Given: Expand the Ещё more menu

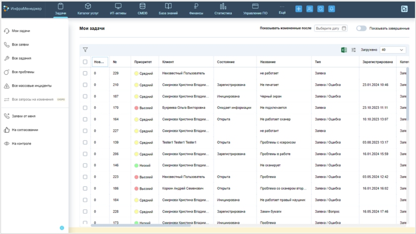Looking at the screenshot, I should pyautogui.click(x=282, y=9).
